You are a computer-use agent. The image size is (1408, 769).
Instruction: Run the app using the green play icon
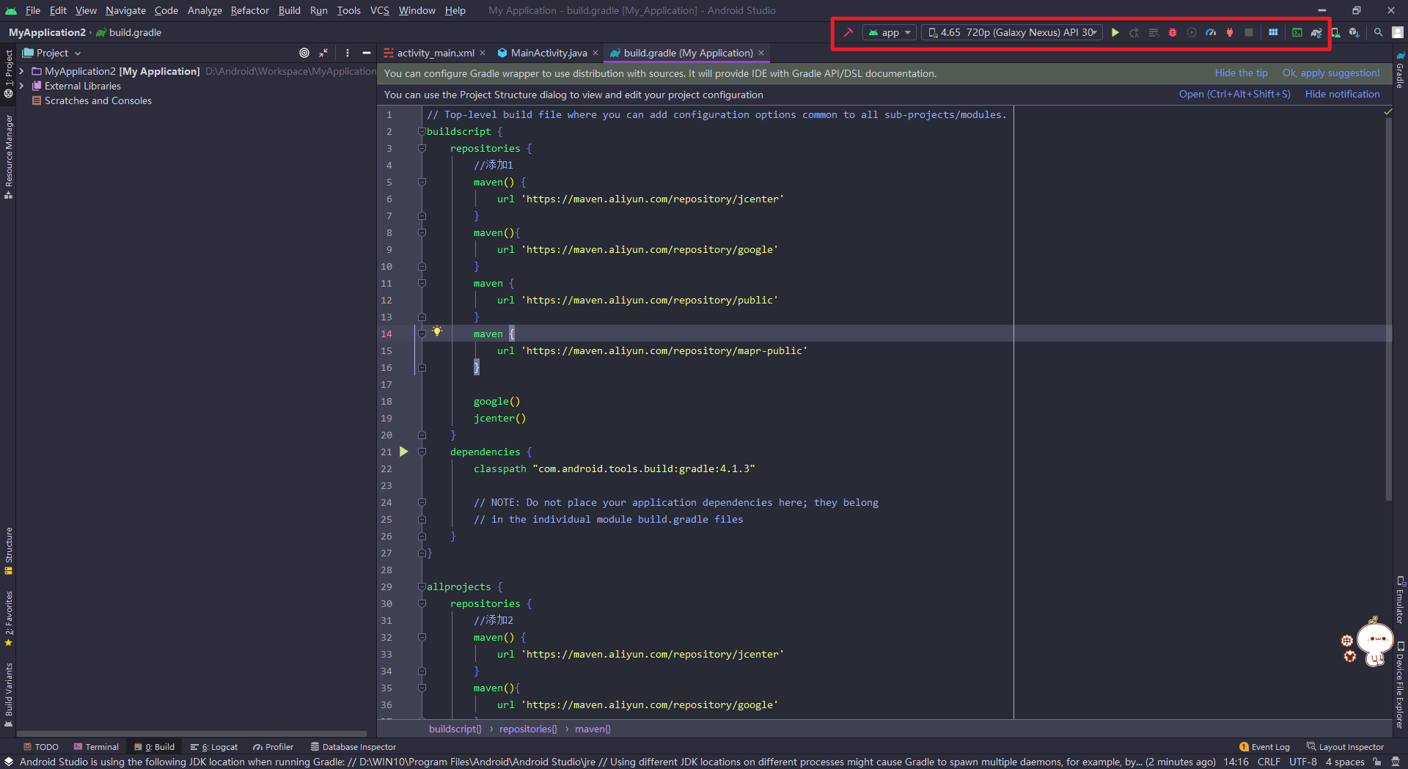[1115, 32]
